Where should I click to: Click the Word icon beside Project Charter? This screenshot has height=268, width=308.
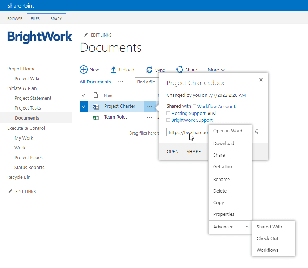[x=96, y=107]
